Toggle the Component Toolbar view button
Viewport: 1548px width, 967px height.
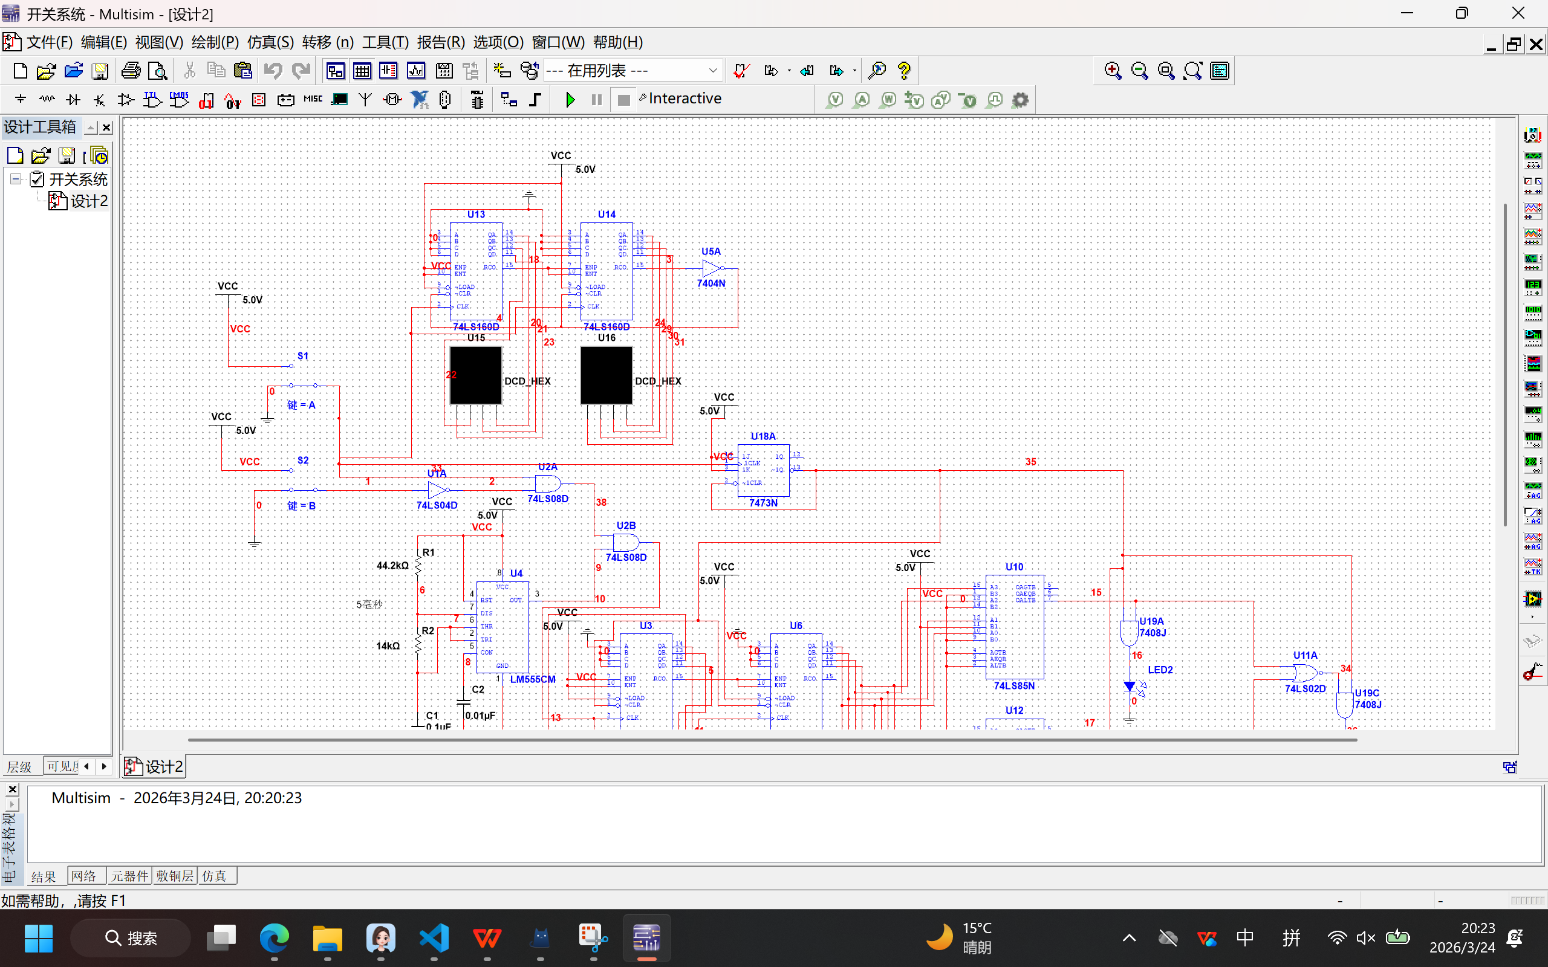coord(388,70)
